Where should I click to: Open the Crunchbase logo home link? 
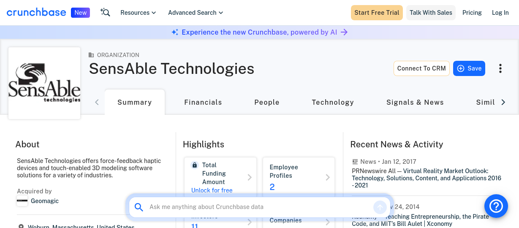36,12
